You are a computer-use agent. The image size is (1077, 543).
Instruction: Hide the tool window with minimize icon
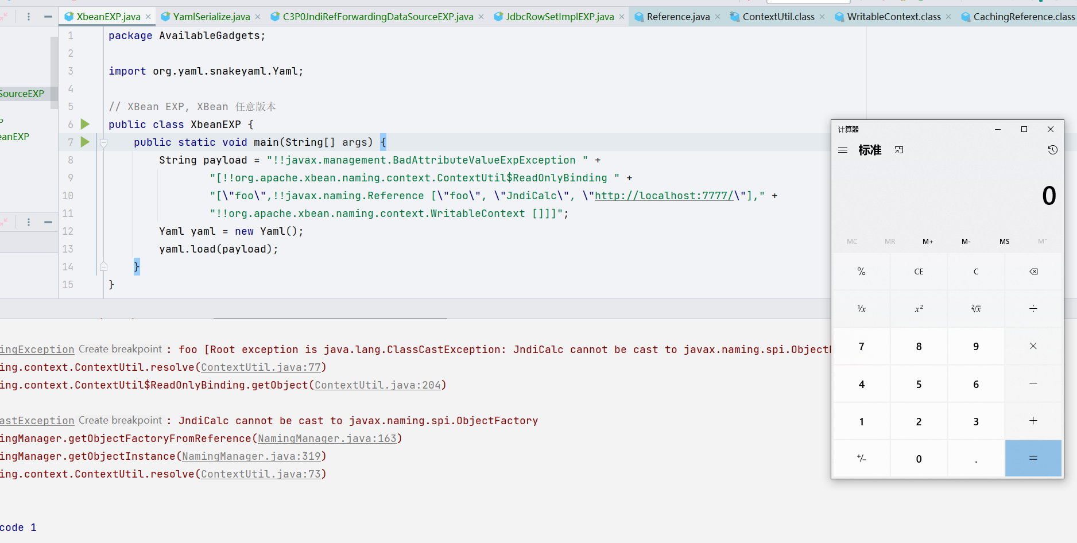pos(48,16)
